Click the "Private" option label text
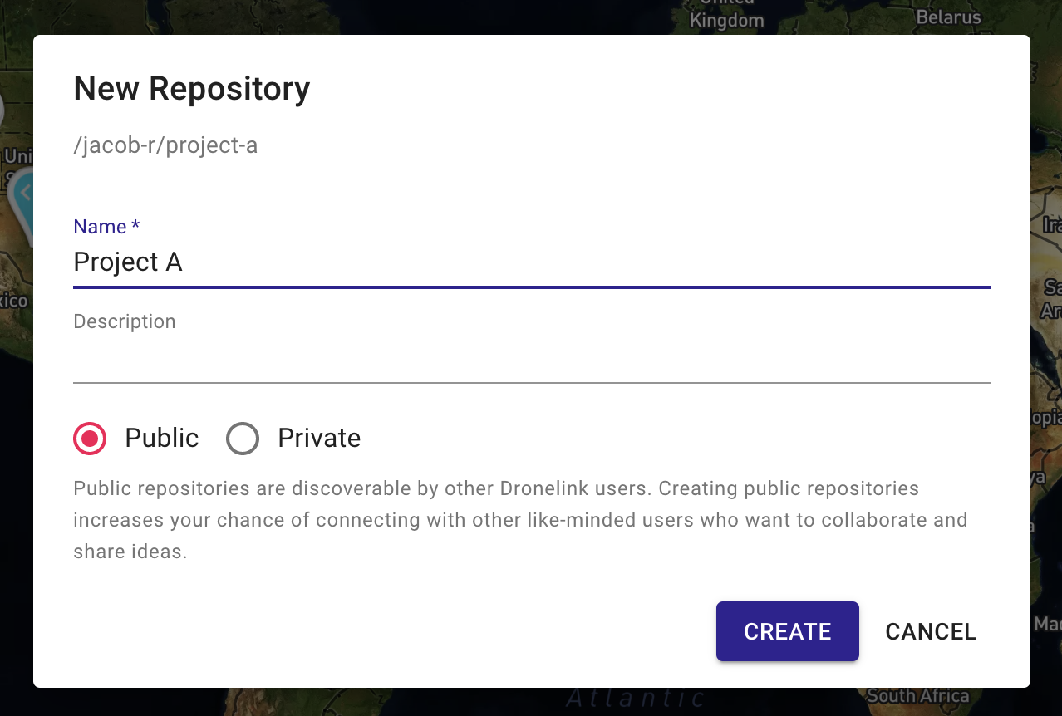Image resolution: width=1062 pixels, height=716 pixels. [319, 438]
